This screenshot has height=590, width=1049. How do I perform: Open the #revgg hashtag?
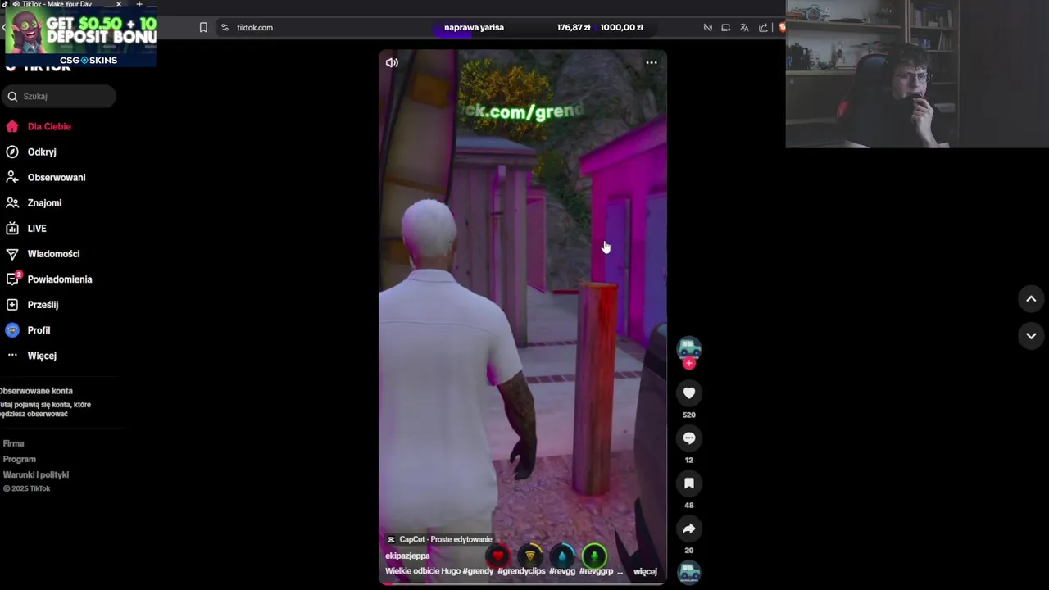(562, 571)
